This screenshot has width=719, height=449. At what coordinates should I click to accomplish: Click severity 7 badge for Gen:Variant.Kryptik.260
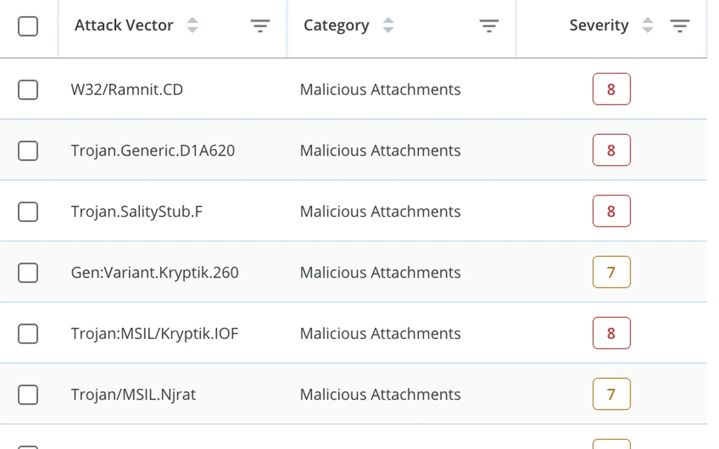click(612, 272)
